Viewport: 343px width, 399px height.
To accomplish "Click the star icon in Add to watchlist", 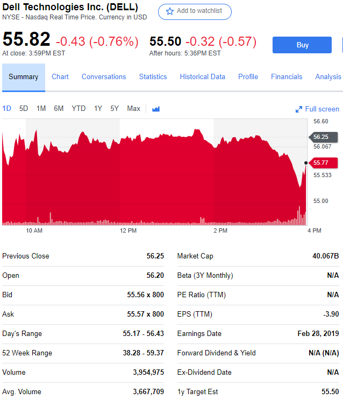I will (x=170, y=11).
